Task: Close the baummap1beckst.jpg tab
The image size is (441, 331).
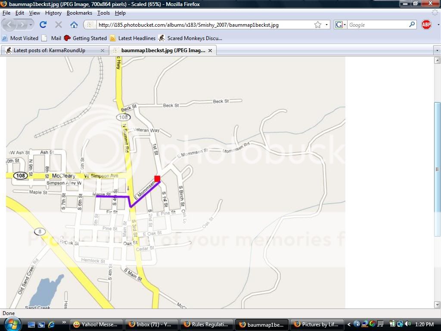Action: 210,50
